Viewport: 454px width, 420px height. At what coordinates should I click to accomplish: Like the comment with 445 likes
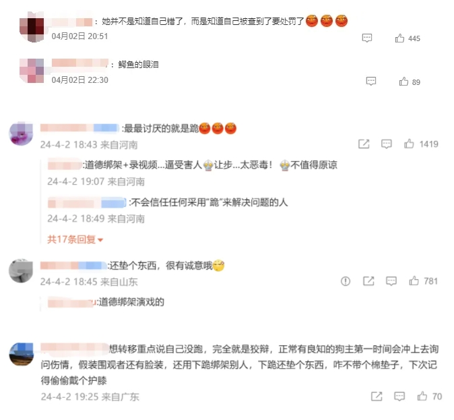399,38
